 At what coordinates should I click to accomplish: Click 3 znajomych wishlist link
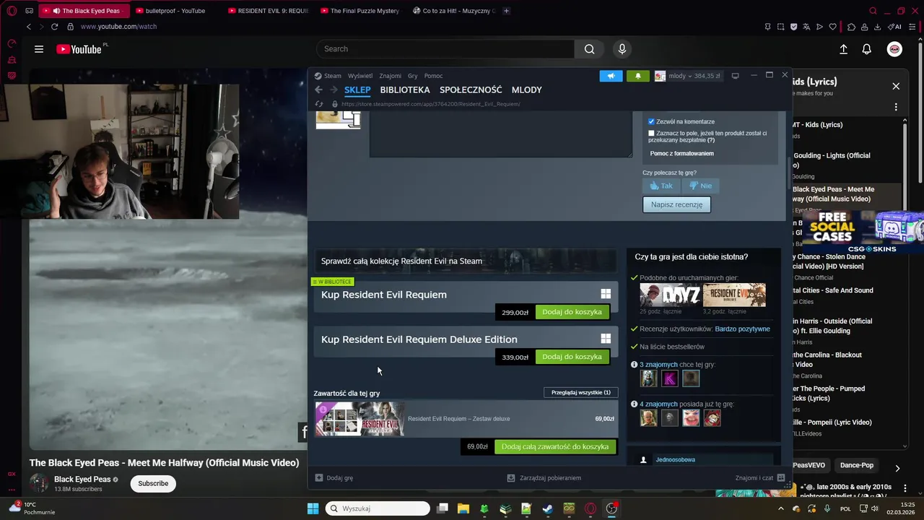pyautogui.click(x=658, y=365)
